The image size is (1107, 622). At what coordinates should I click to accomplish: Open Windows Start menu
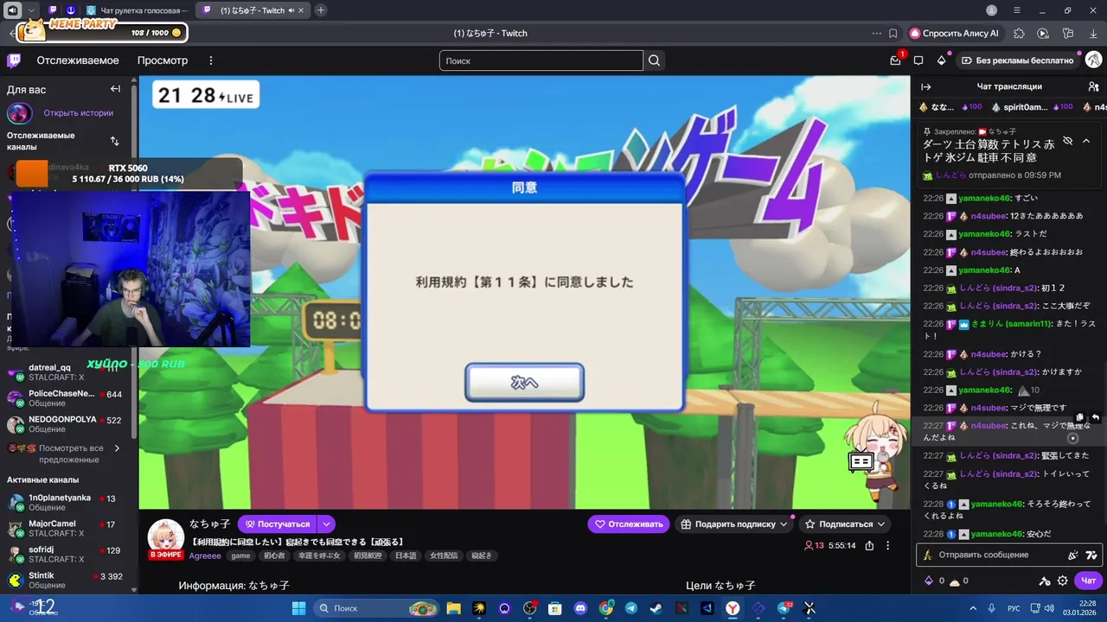(x=298, y=608)
